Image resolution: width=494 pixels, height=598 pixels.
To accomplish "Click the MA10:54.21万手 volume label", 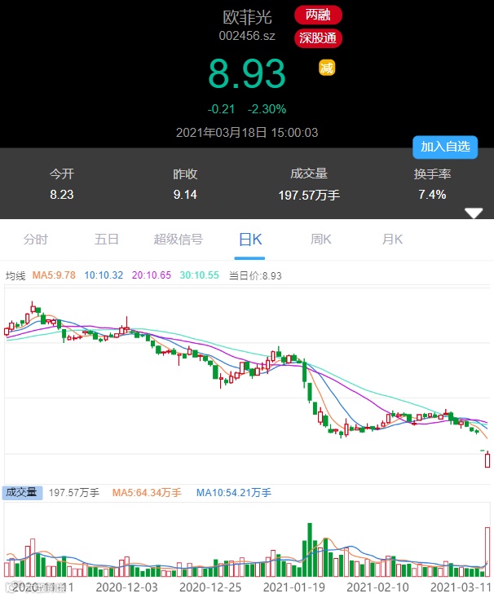I will coord(234,493).
